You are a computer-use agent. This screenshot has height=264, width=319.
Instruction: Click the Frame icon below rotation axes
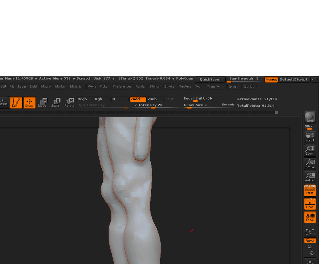pyautogui.click(x=310, y=261)
